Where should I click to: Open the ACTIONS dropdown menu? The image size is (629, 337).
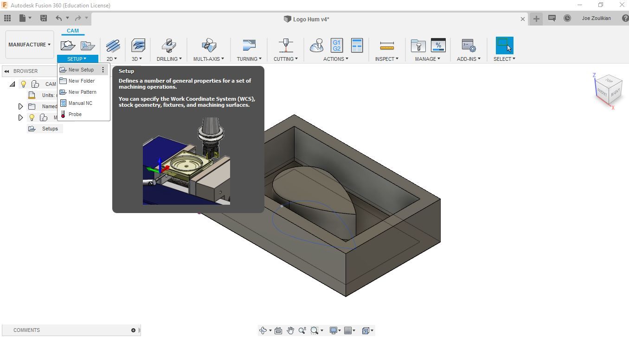click(x=336, y=59)
